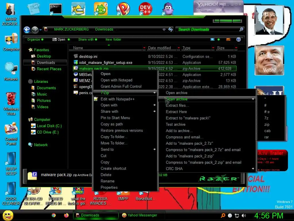Open the Type column filter dropdown
This screenshot has height=221, width=294.
pyautogui.click(x=213, y=48)
